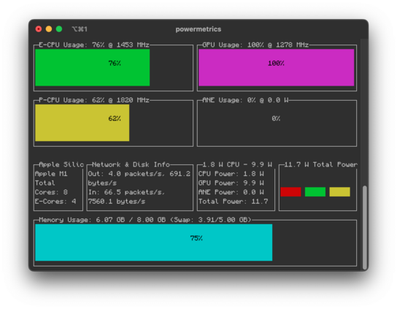This screenshot has height=309, width=397.
Task: Click the P-CPU Usage header text
Action: [x=94, y=100]
